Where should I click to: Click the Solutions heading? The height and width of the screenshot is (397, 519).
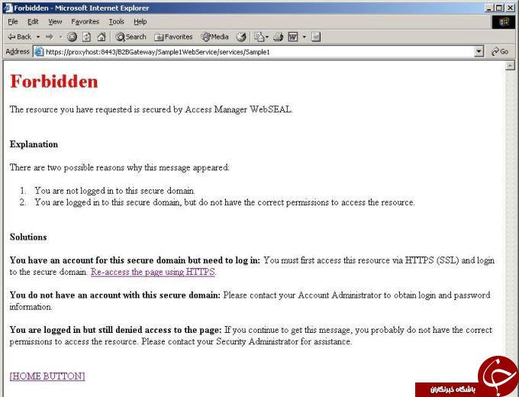pyautogui.click(x=28, y=237)
